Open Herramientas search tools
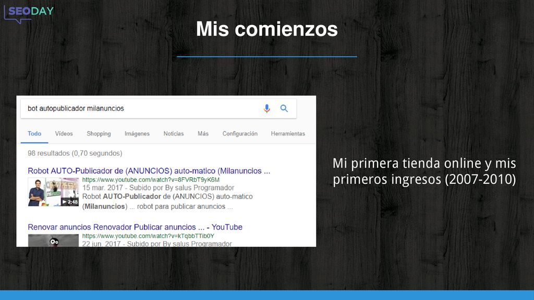534x300 pixels. tap(288, 134)
